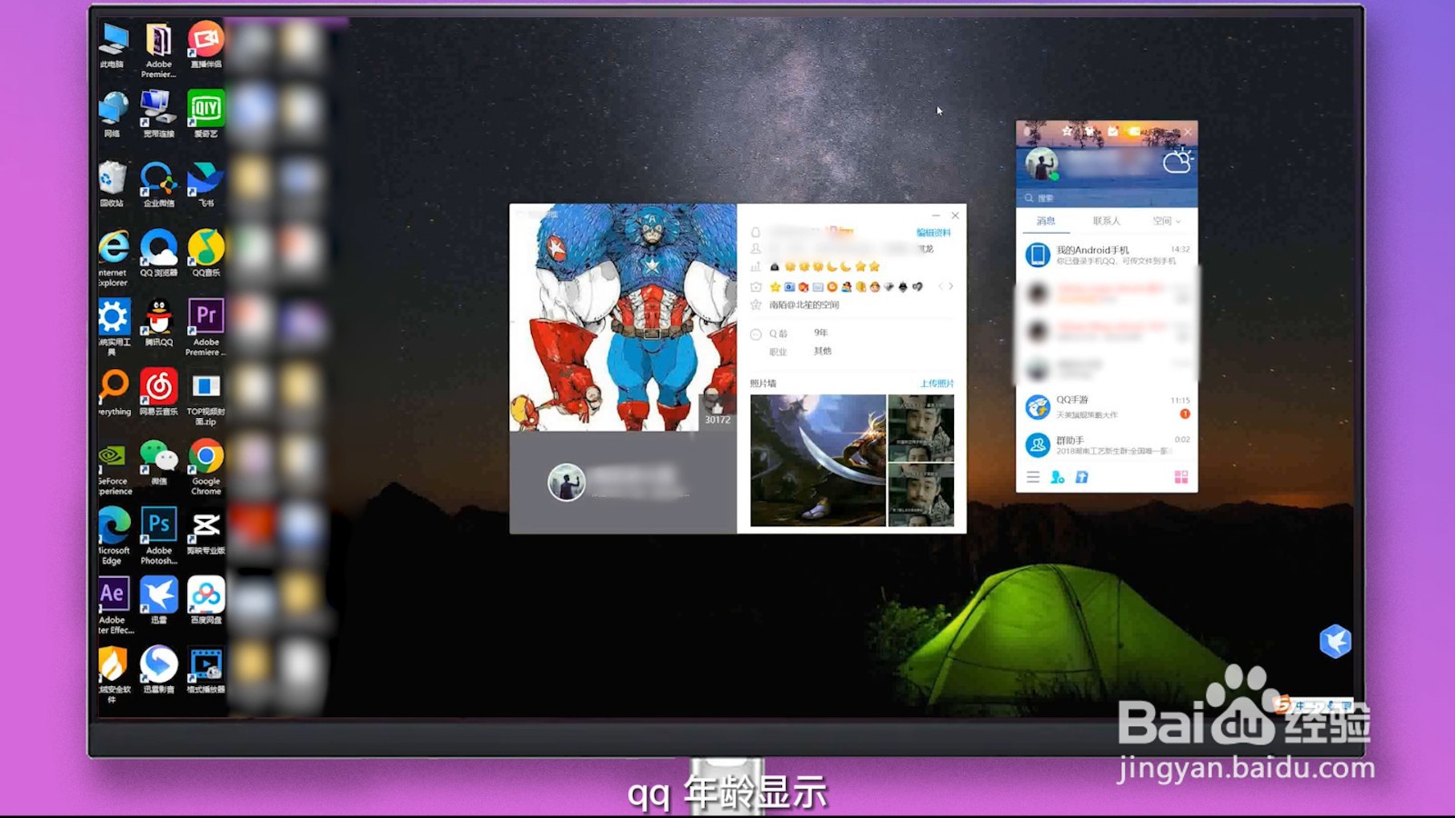Open the pink app manager grid icon in QQ
The width and height of the screenshot is (1455, 818).
click(1181, 477)
